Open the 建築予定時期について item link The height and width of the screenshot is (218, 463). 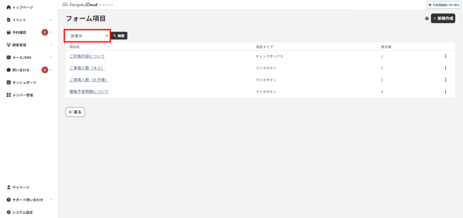[89, 92]
